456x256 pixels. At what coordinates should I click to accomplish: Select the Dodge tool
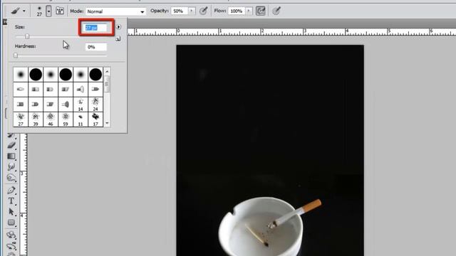pyautogui.click(x=11, y=178)
